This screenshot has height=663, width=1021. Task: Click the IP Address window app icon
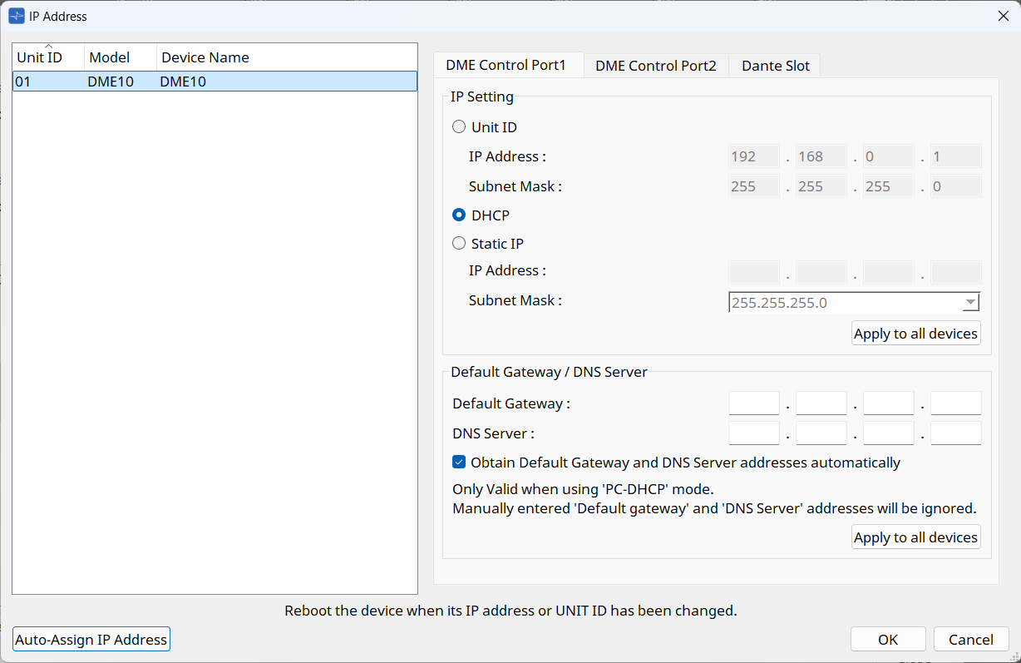(17, 16)
